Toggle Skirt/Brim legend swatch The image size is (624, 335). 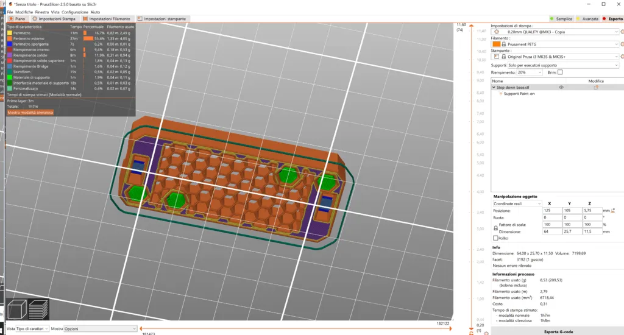pyautogui.click(x=10, y=72)
